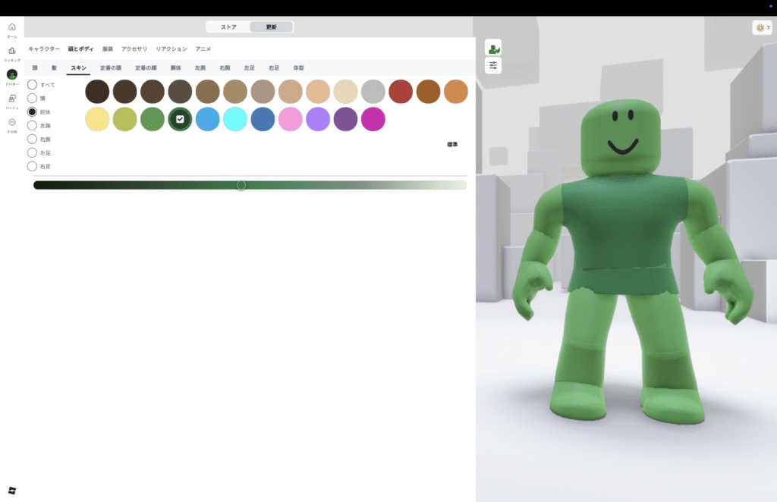The height and width of the screenshot is (502, 777).
Task: Select the 胴体 radio button in the body-part list
Action: coord(32,112)
